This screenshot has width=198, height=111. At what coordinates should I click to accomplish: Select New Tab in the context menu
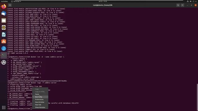(40, 105)
